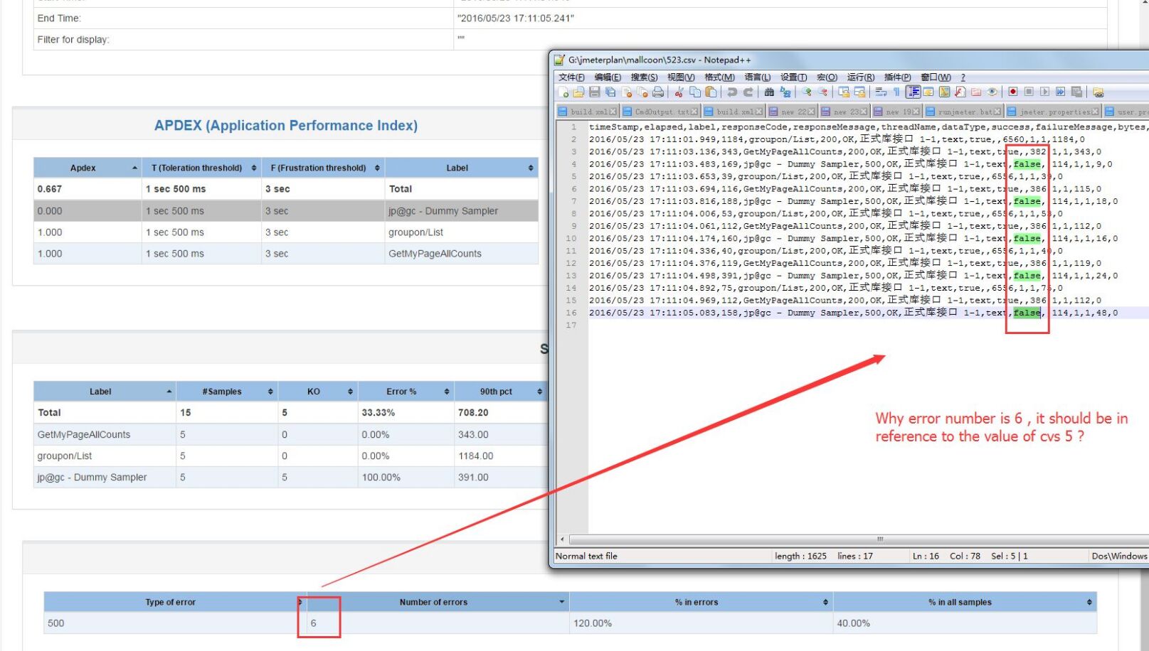The width and height of the screenshot is (1149, 651).
Task: Toggle Show All Characters pilcrow button
Action: tap(896, 92)
